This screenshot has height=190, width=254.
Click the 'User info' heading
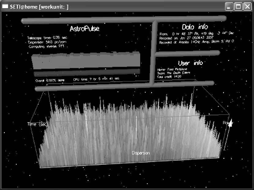tap(190, 63)
